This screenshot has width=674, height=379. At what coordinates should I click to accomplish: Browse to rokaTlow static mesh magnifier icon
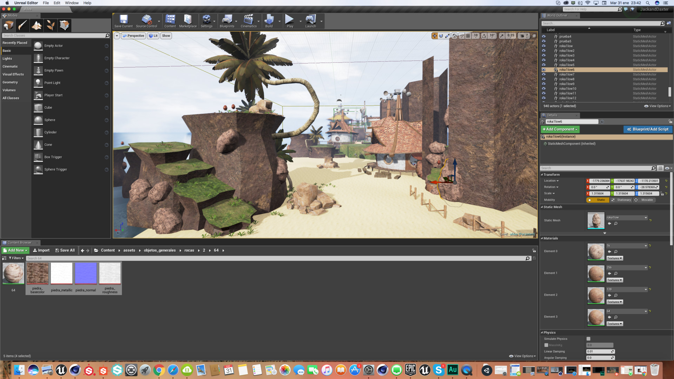pyautogui.click(x=616, y=224)
